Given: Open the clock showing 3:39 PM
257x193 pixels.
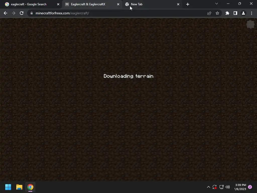Looking at the screenshot, I should pyautogui.click(x=240, y=187).
